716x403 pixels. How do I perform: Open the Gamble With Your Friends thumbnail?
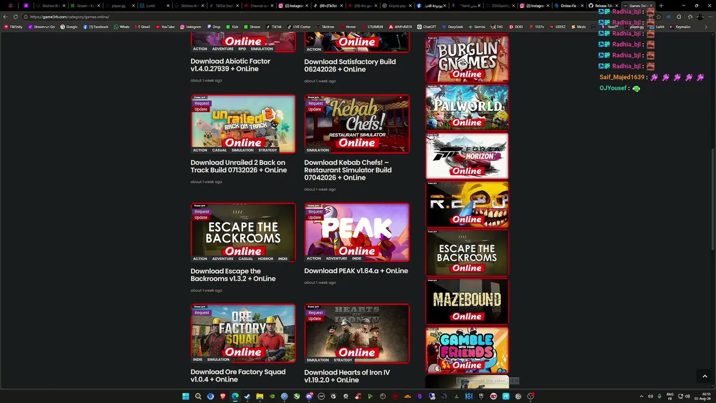coord(467,350)
